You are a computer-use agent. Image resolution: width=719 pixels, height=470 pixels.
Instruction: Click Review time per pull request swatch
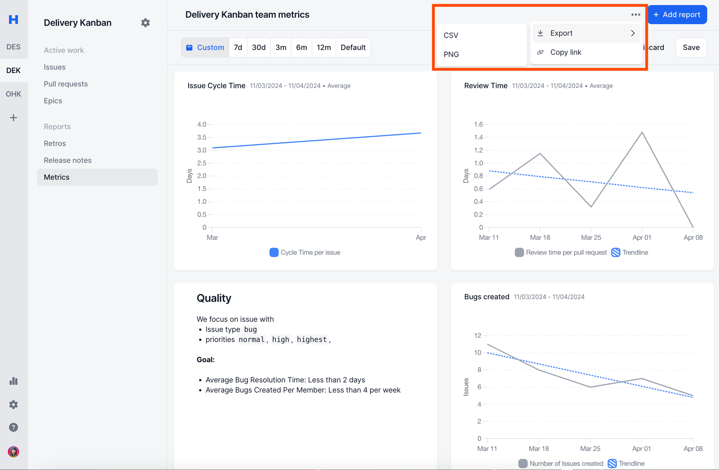(x=519, y=252)
